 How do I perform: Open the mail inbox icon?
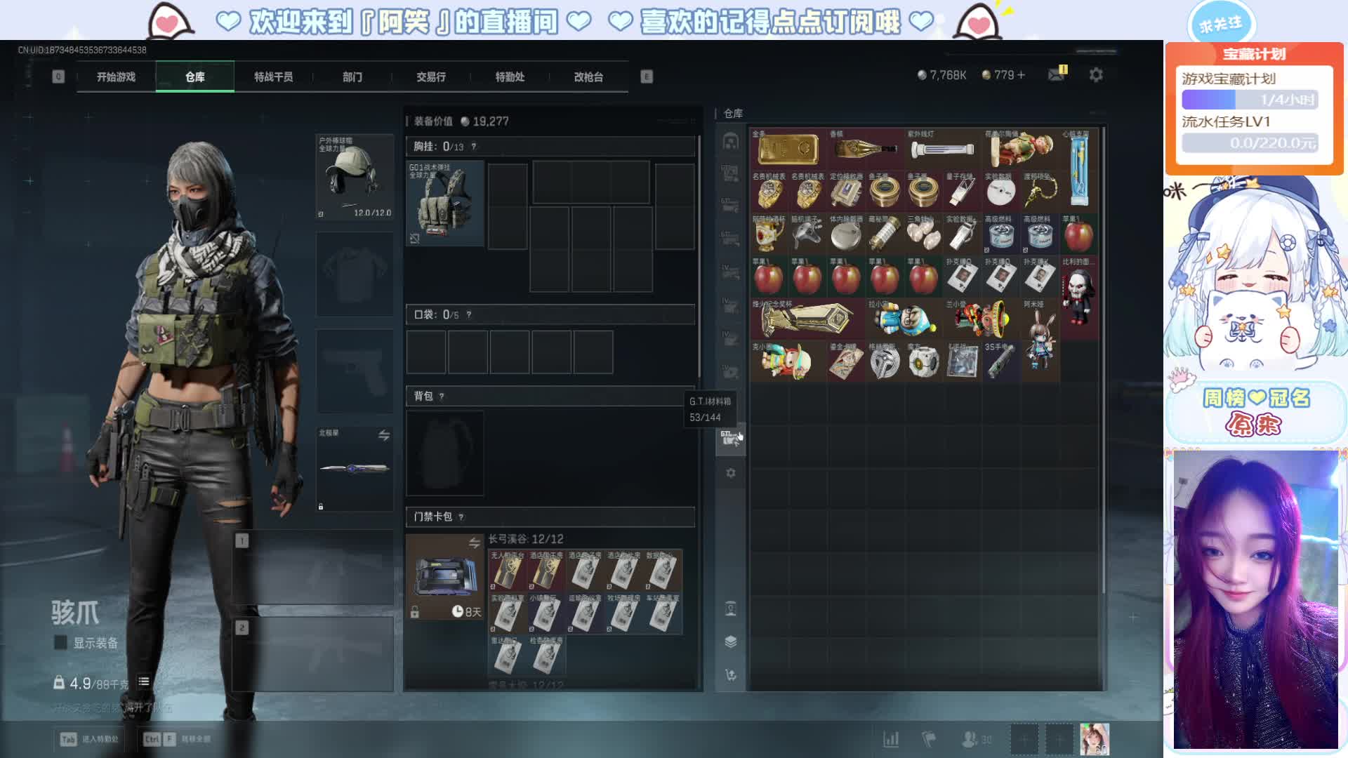(x=1056, y=74)
